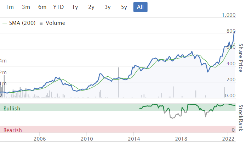Image resolution: width=246 pixels, height=142 pixels.
Task: Switch chart to 5y range
Action: click(x=124, y=7)
